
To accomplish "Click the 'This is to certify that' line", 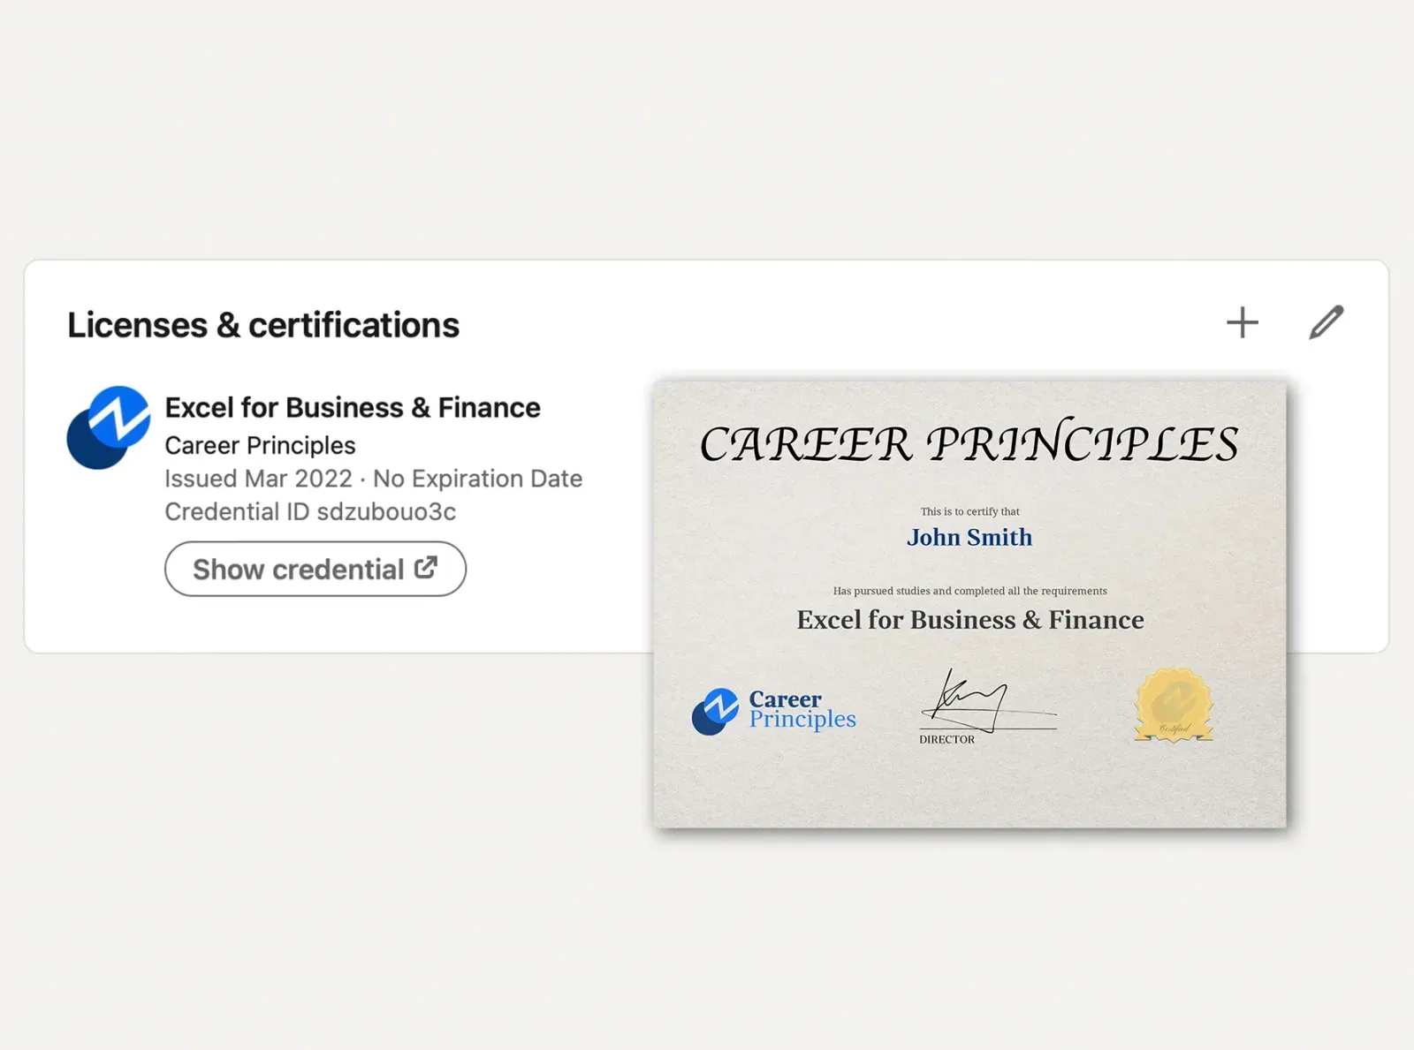I will point(969,511).
